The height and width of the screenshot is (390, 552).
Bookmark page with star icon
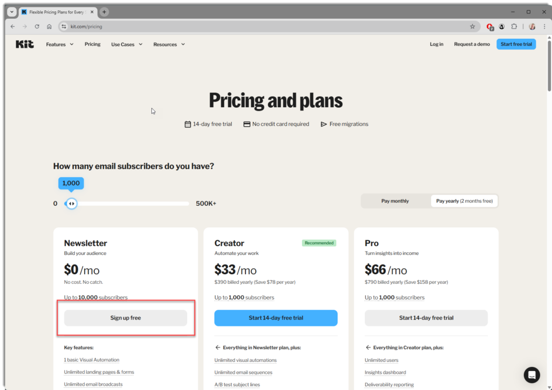472,26
